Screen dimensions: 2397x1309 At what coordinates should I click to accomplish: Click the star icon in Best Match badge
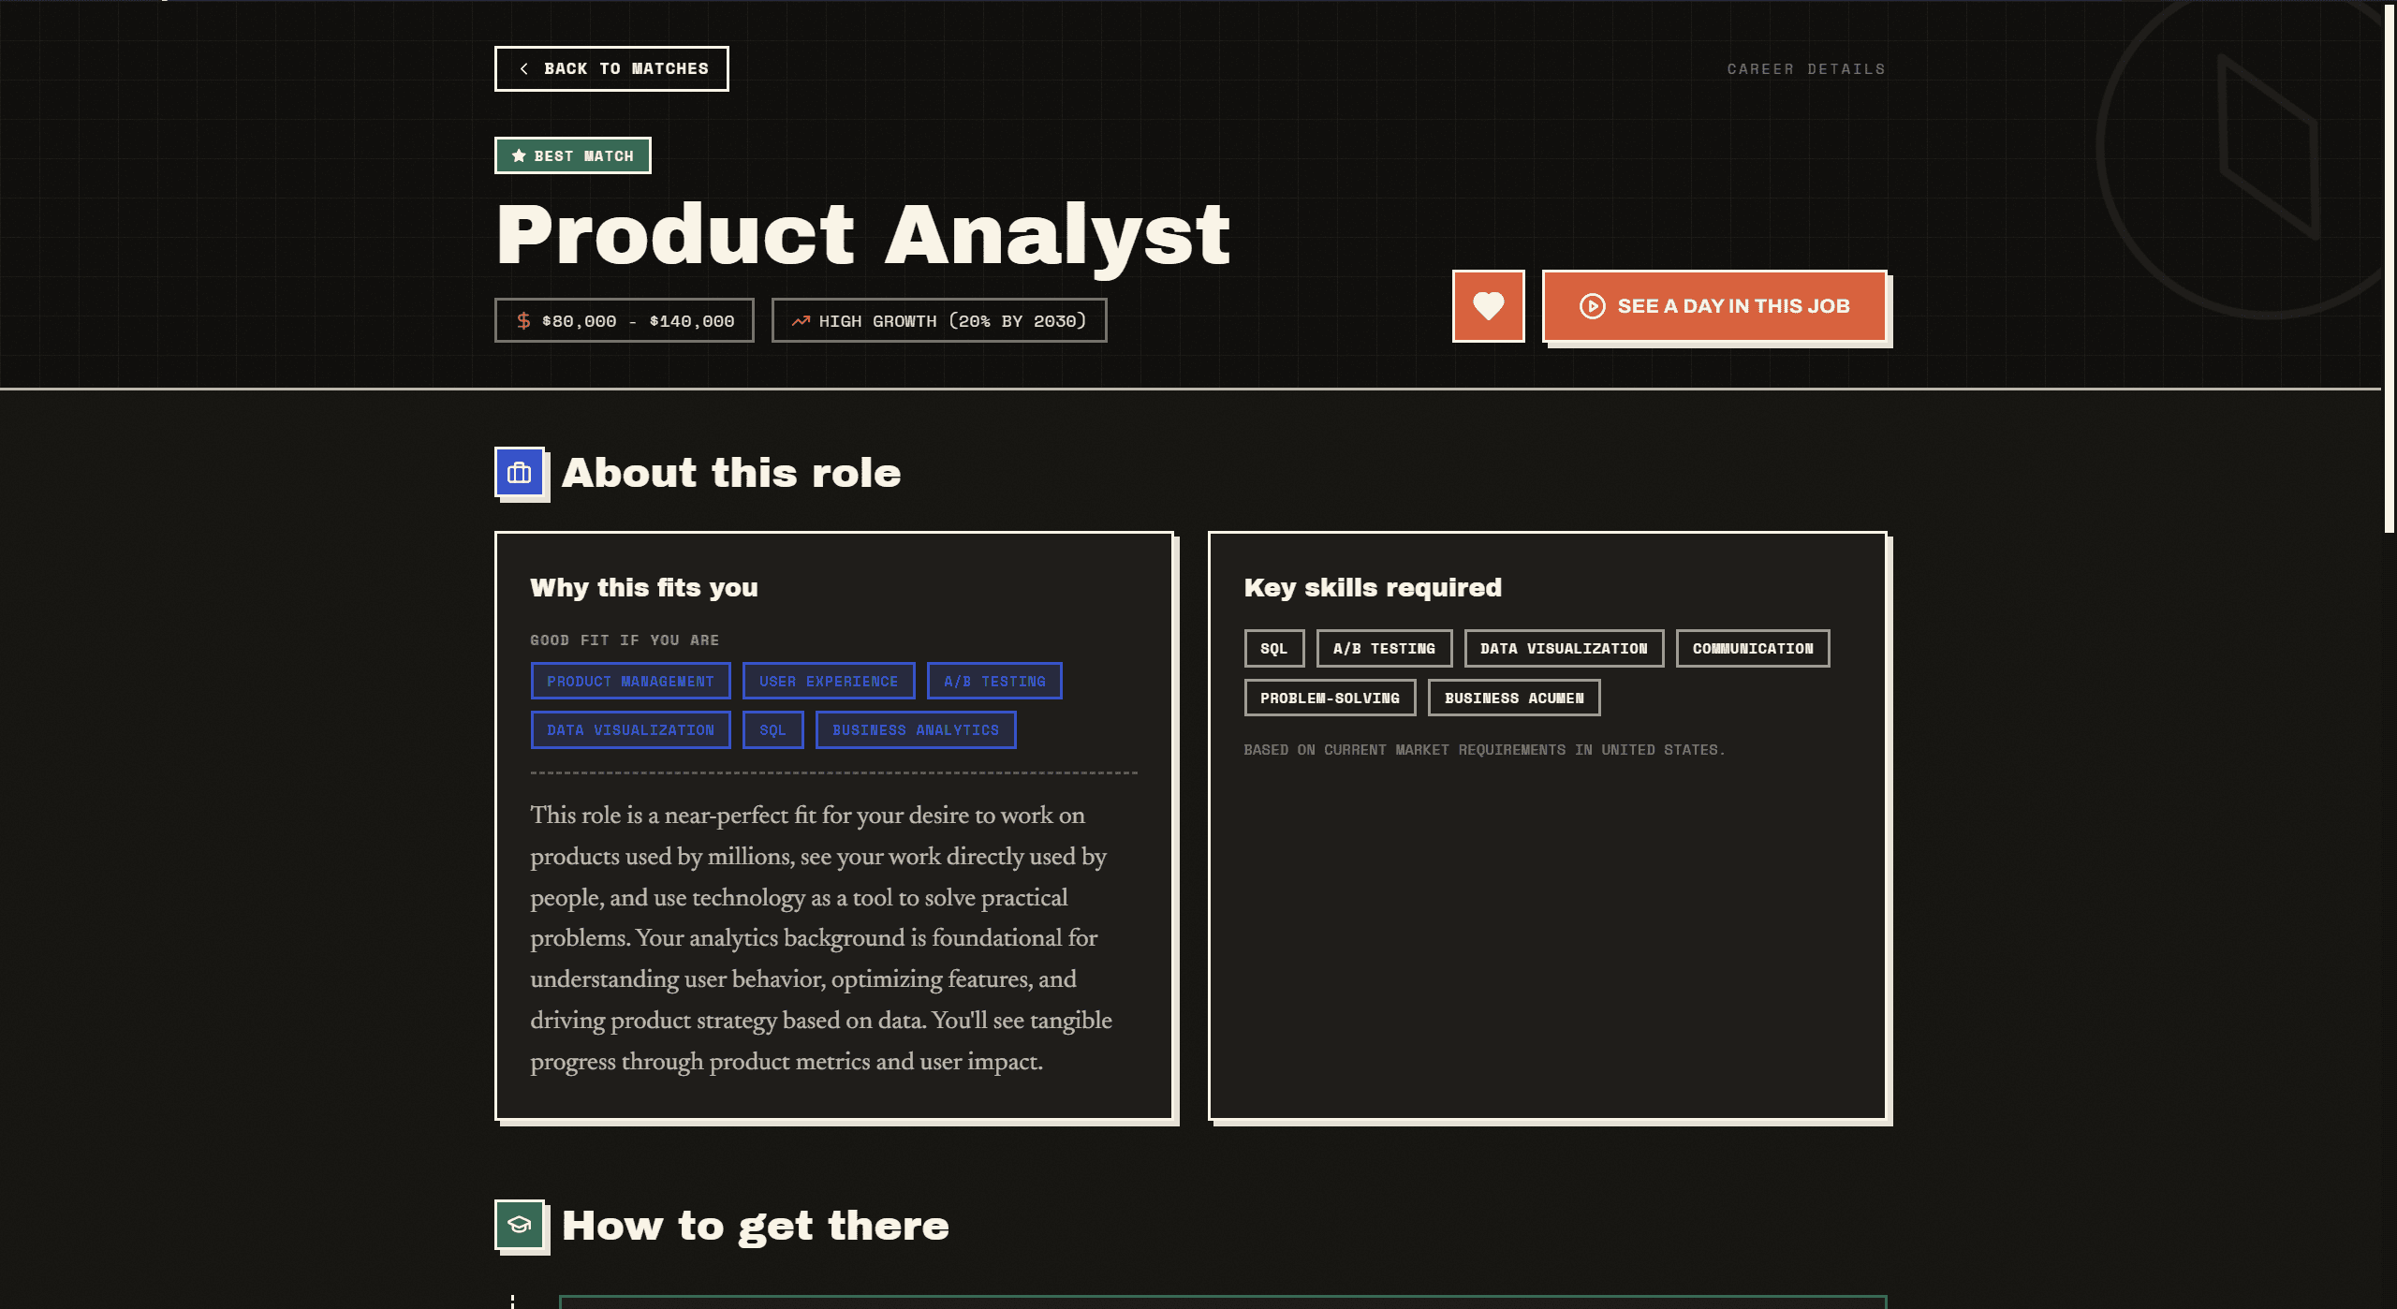(x=519, y=156)
